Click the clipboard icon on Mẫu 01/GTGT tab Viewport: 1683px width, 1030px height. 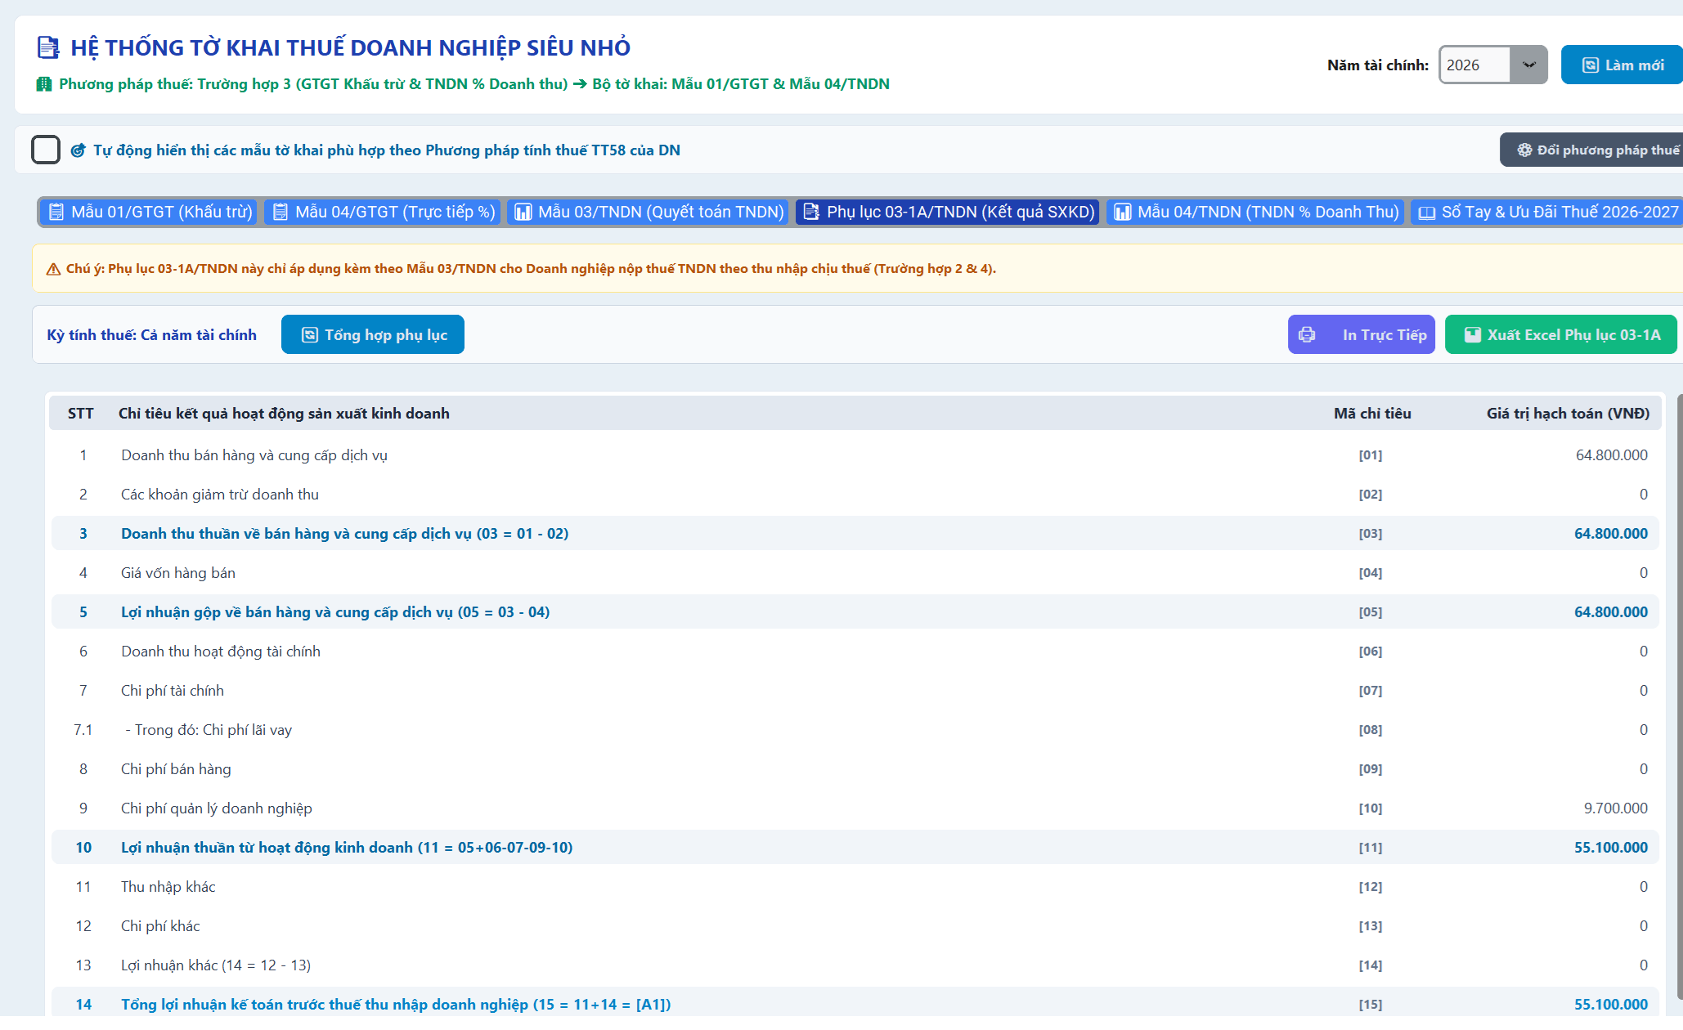[x=56, y=213]
